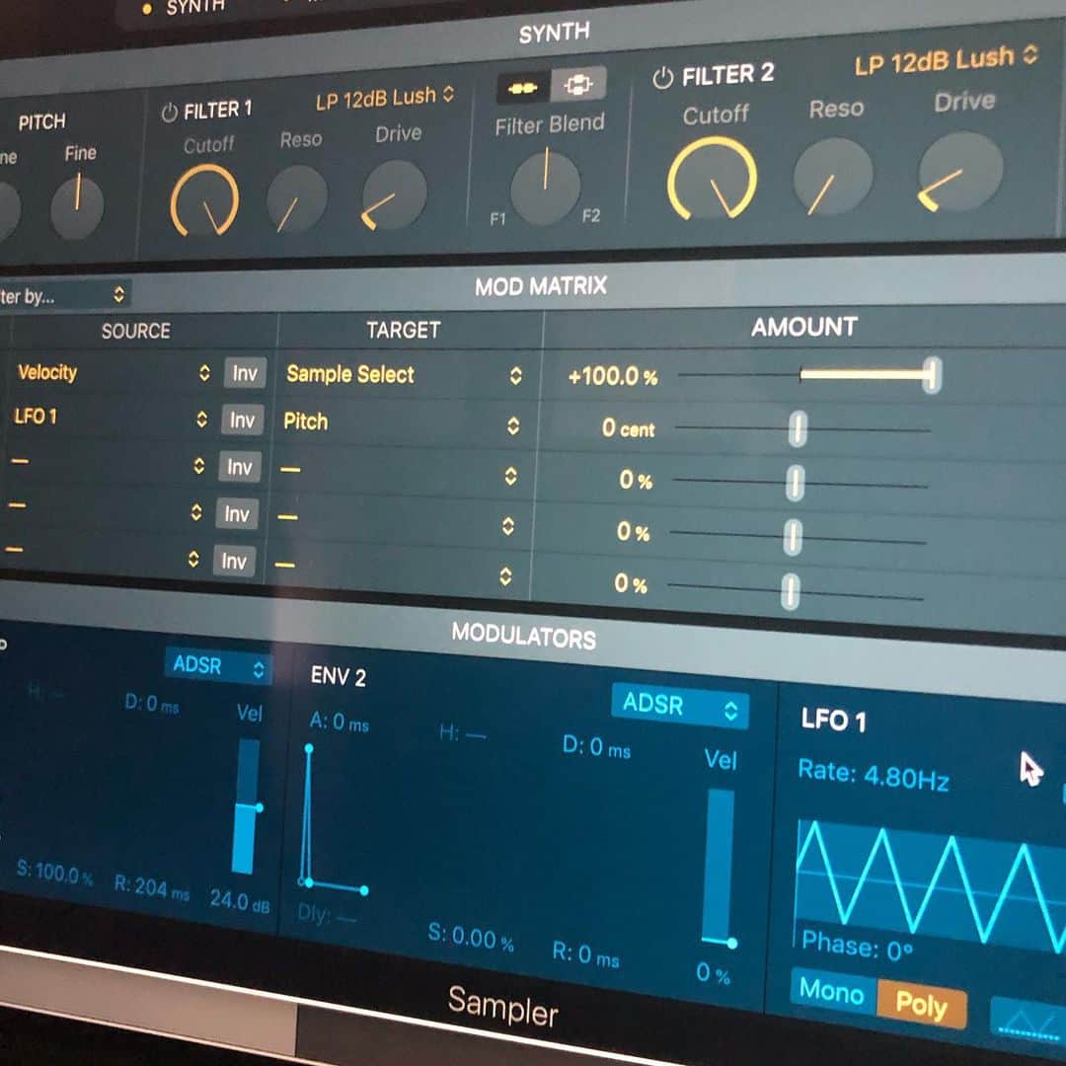This screenshot has width=1066, height=1066.
Task: Click the Filter 2 Cutoff knob
Action: click(712, 179)
